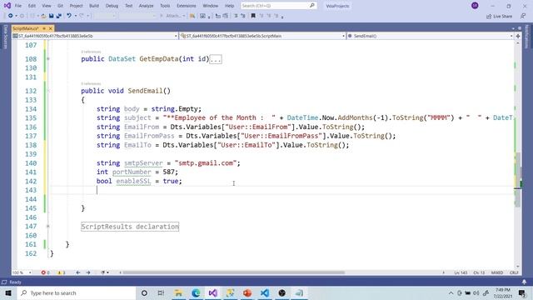Open the Data Sources side panel tab
The image size is (533, 300).
coord(5,37)
